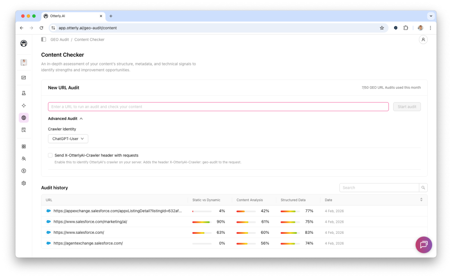Click the URL column header
The height and width of the screenshot is (278, 452).
pos(49,200)
